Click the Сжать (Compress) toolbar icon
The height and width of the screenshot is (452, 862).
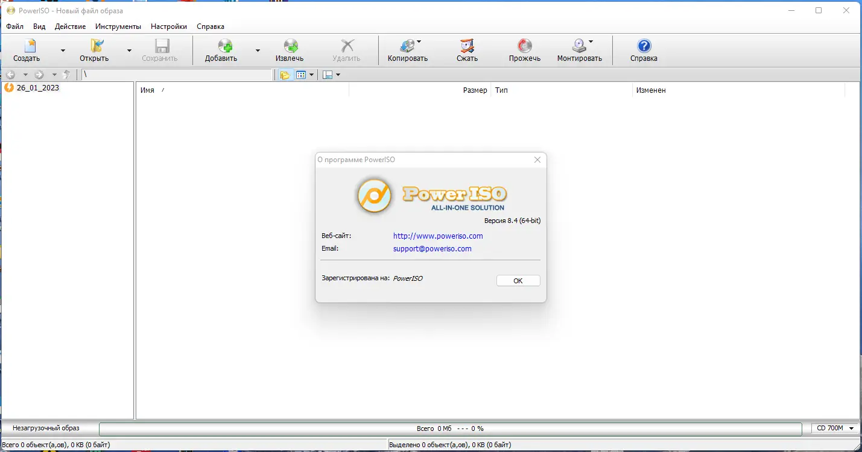466,46
